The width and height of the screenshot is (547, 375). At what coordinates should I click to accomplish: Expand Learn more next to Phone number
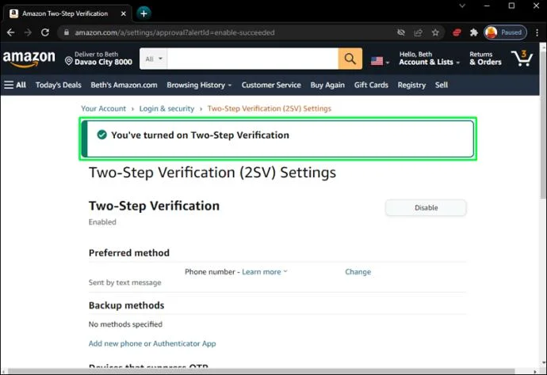point(265,271)
